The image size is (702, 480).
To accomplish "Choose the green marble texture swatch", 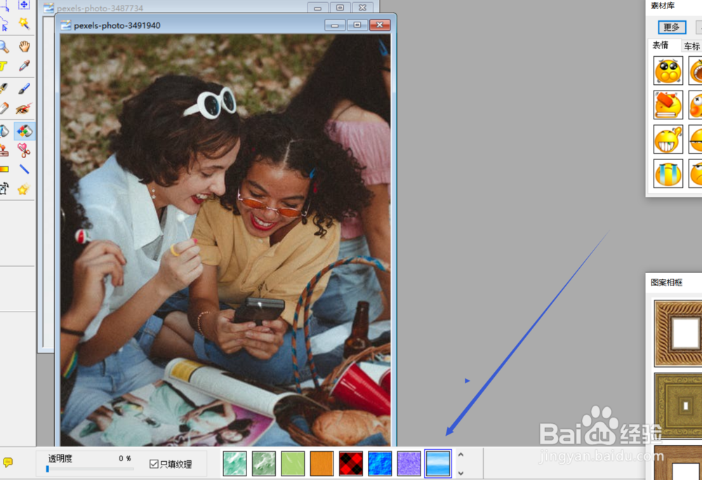I will click(264, 463).
